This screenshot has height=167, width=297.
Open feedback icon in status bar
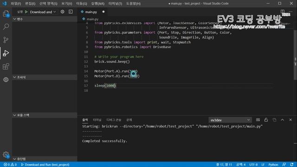point(284,165)
